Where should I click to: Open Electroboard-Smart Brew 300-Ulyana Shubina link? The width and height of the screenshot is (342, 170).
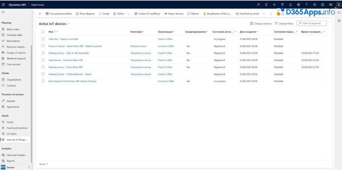72,81
